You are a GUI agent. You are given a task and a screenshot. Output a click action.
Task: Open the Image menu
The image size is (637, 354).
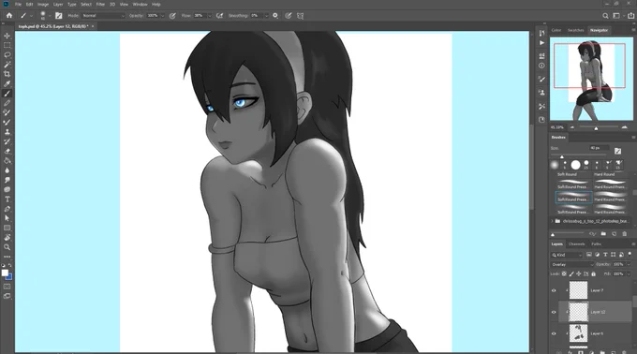(x=43, y=4)
